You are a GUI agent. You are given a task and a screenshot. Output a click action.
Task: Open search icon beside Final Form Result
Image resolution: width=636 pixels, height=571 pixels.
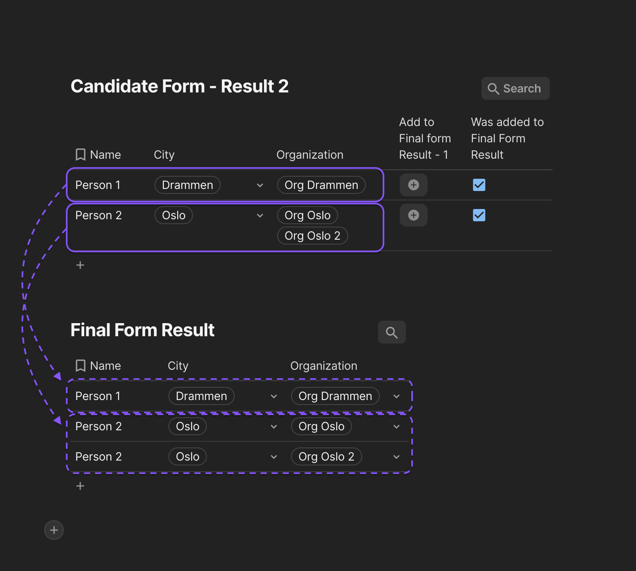[x=392, y=332]
